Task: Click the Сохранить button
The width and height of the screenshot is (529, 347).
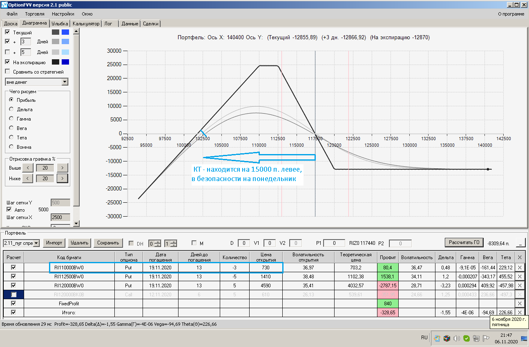Action: tap(108, 243)
